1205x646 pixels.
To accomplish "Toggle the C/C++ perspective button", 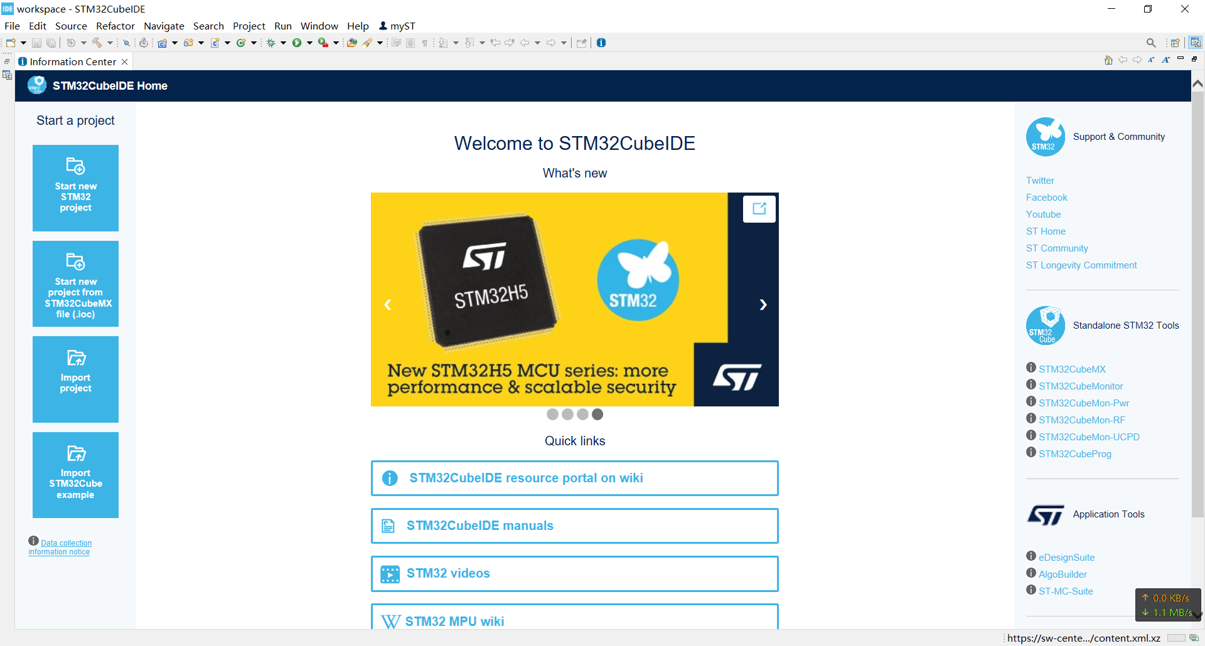I will tap(1196, 43).
